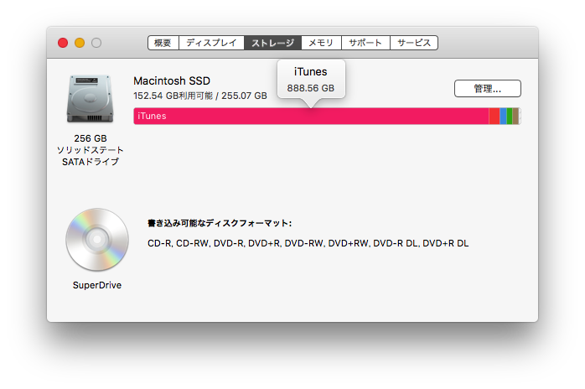Click the Macintosh SSD volume name
The height and width of the screenshot is (389, 585).
(x=172, y=81)
